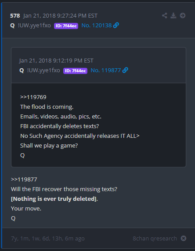The height and width of the screenshot is (251, 195).
Task: Click quoted post 9:12:19 PM timestamp
Action: pyautogui.click(x=56, y=60)
